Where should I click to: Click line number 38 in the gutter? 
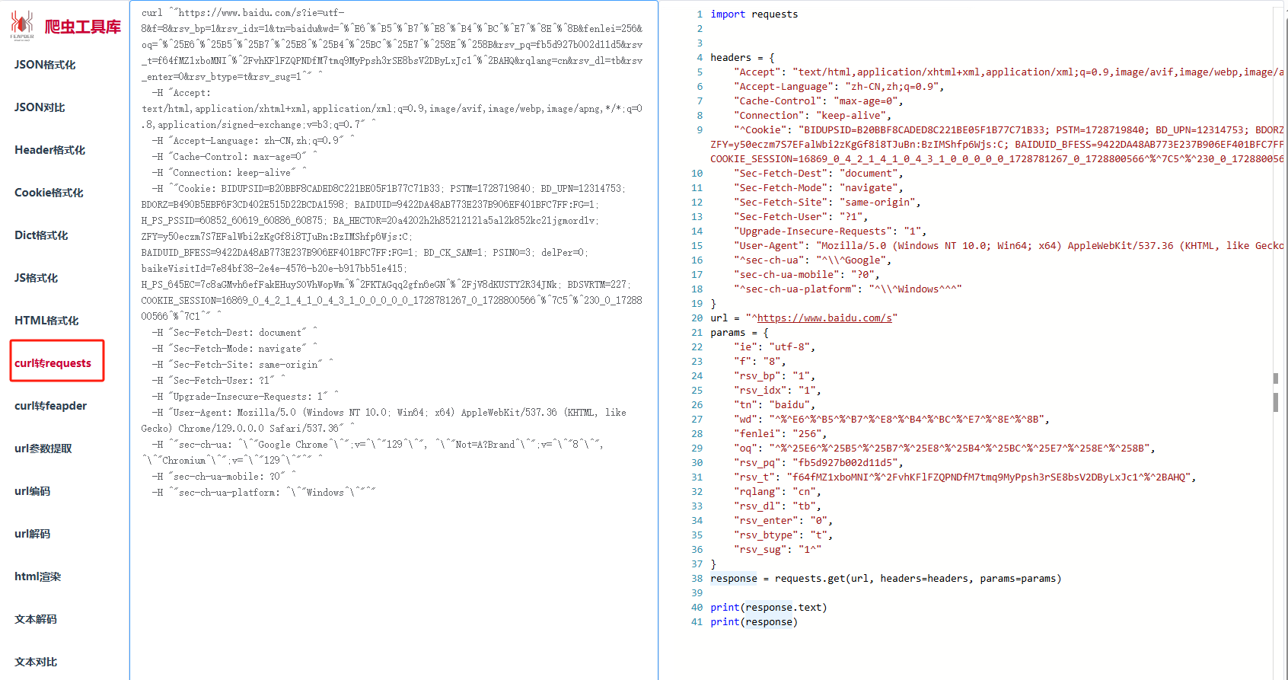697,579
